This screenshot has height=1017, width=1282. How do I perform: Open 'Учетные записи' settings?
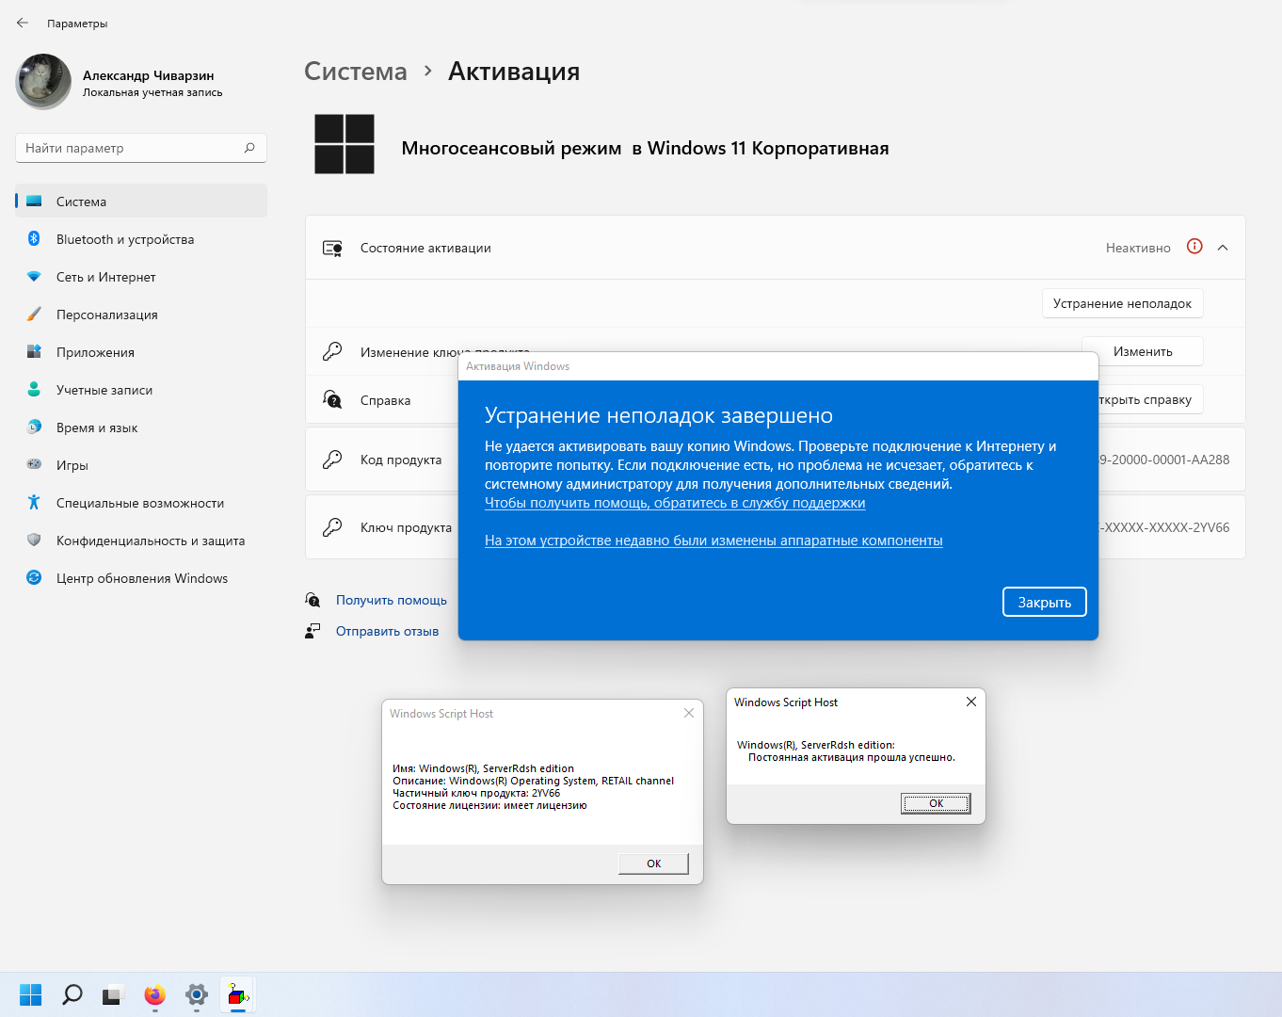(141, 390)
